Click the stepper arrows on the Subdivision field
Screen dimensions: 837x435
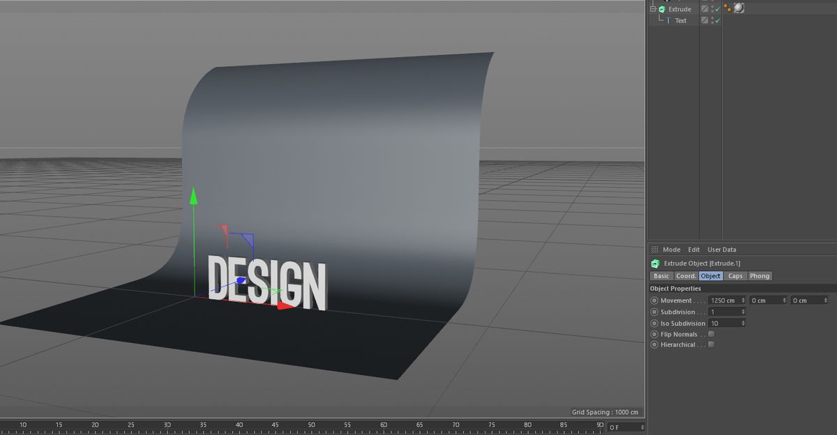(743, 311)
